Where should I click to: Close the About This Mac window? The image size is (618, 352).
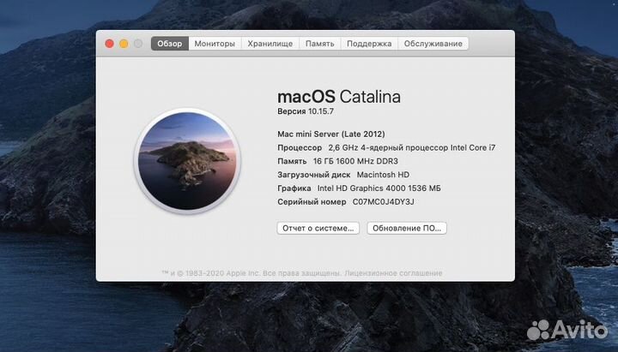[x=110, y=44]
